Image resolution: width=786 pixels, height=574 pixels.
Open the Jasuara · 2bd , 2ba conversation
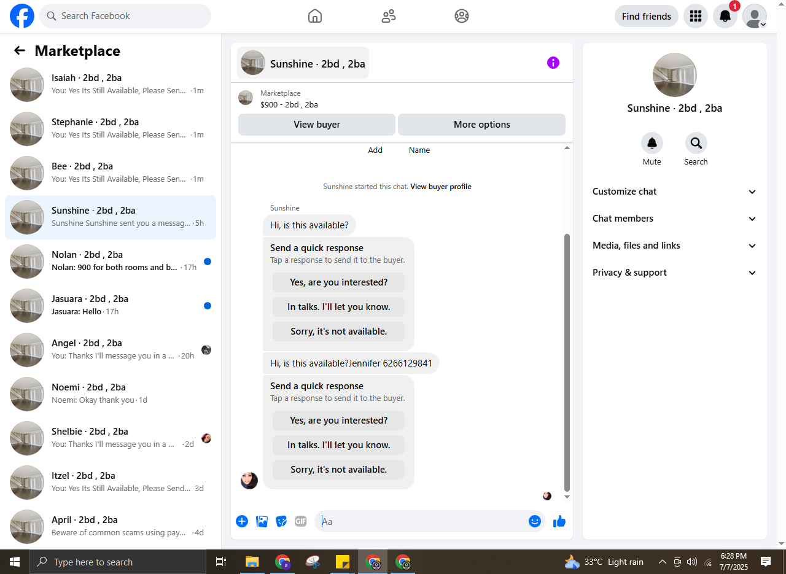click(x=111, y=306)
